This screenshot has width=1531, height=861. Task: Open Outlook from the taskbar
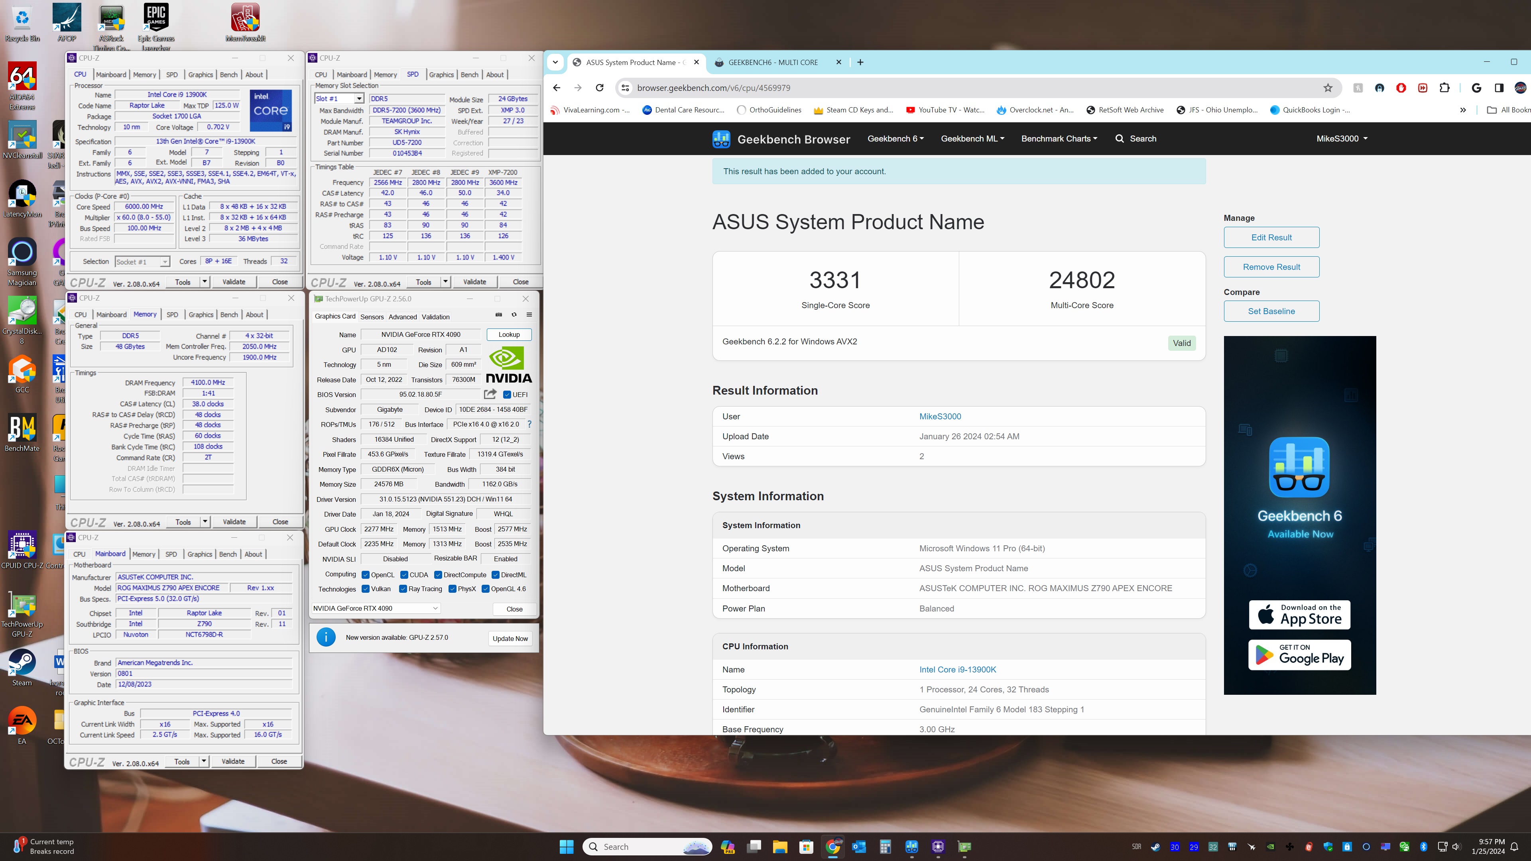click(x=859, y=847)
